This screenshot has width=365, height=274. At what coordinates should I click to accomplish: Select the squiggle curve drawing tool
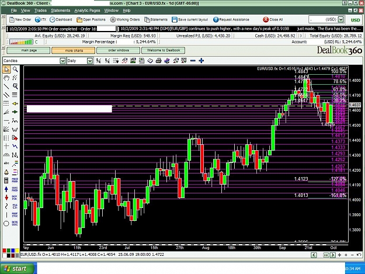6,206
